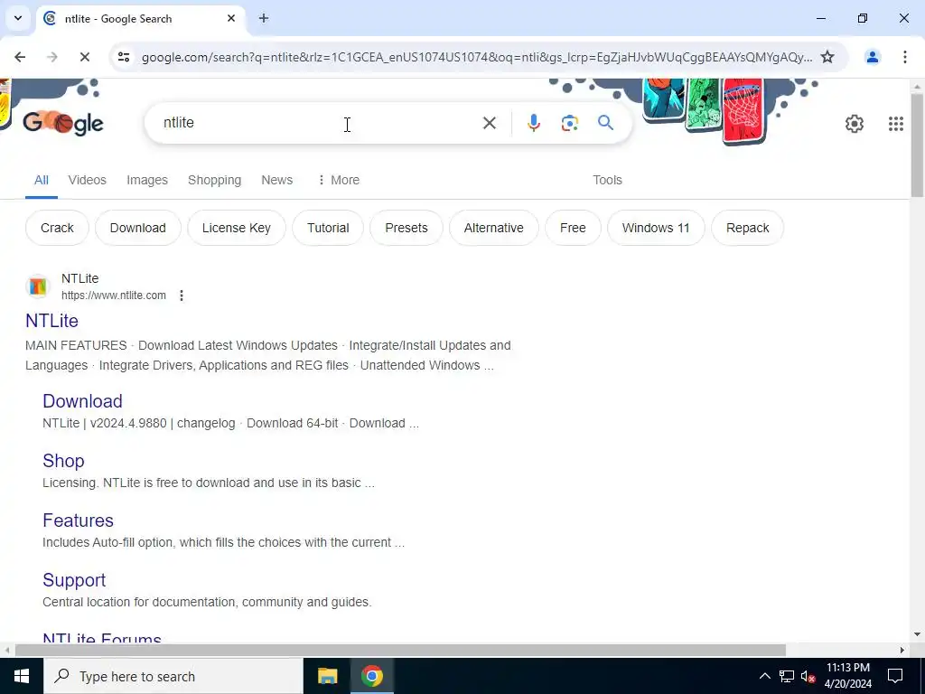
Task: Expand the More search categories menu
Action: tap(339, 180)
